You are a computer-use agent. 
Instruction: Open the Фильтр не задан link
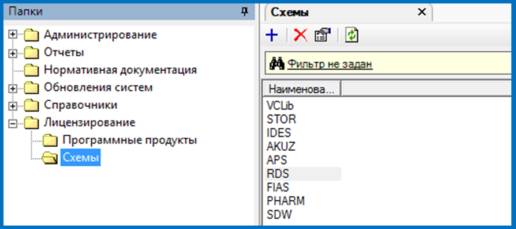330,64
